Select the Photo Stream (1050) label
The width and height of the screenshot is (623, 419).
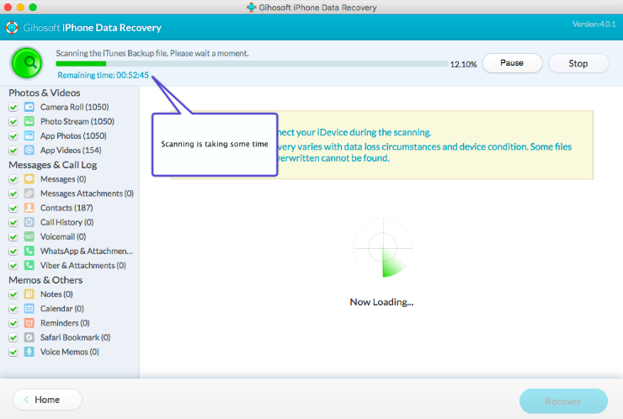(x=77, y=121)
